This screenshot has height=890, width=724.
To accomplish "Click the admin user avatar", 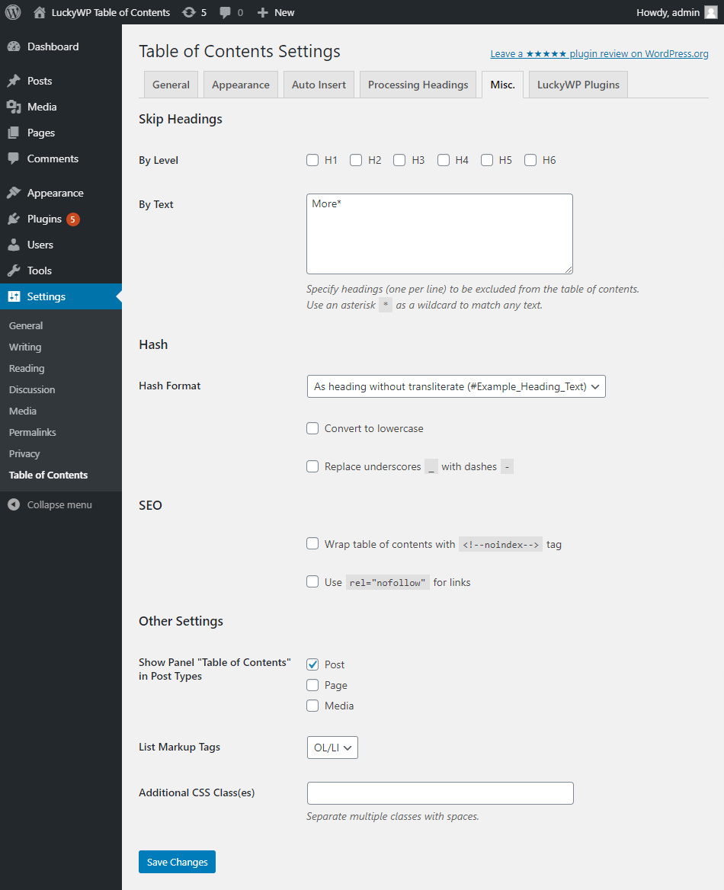I will [710, 12].
